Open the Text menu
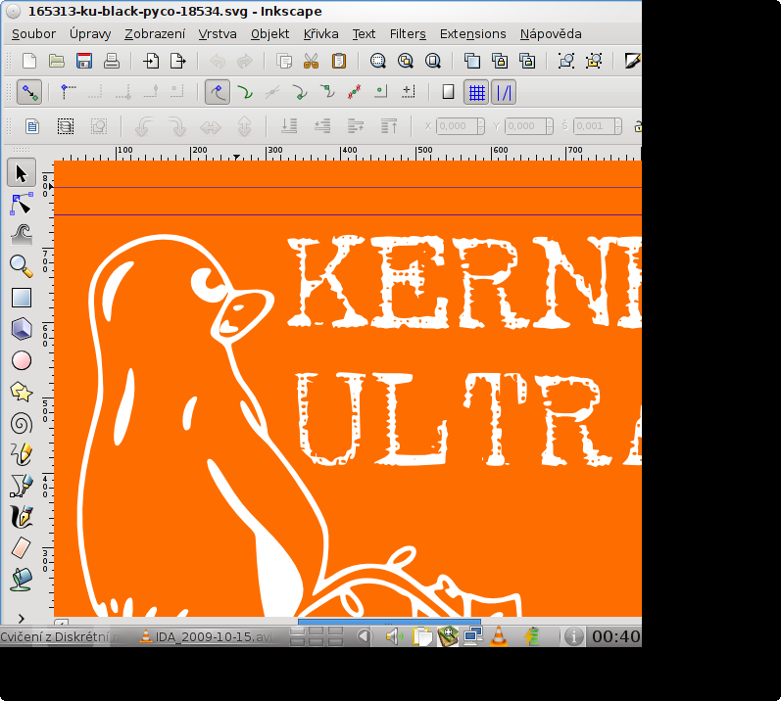 [x=364, y=34]
